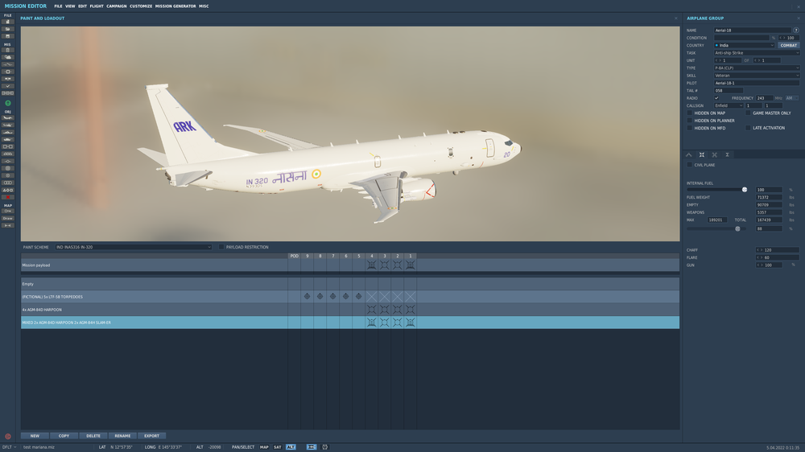Open the Skill dropdown showing Veteran
The height and width of the screenshot is (452, 805).
pos(757,76)
